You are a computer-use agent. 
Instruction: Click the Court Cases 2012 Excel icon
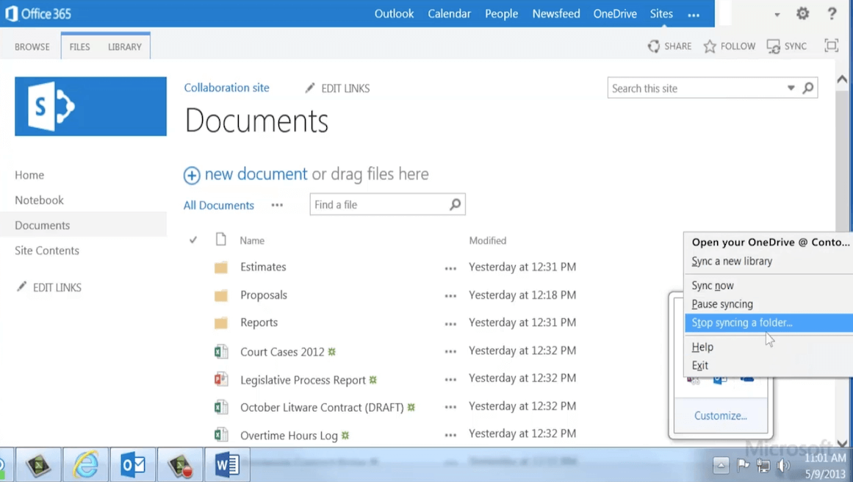221,351
